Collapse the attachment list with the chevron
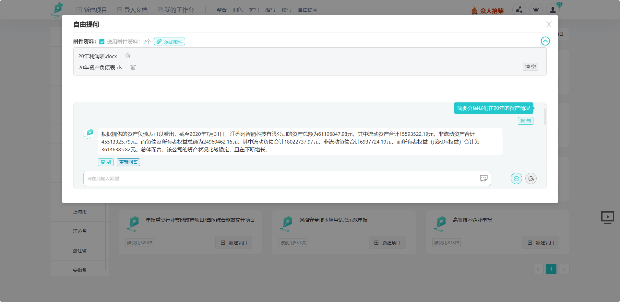This screenshot has width=620, height=302. [546, 41]
